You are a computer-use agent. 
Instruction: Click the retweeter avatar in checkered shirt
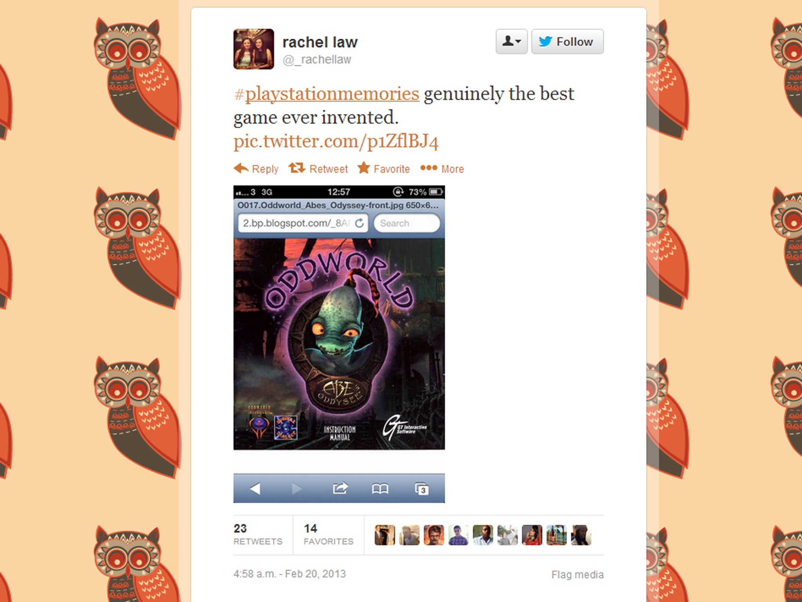[x=458, y=535]
